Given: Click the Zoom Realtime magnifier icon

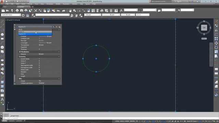Looking at the screenshot, I should (x=75, y=11).
